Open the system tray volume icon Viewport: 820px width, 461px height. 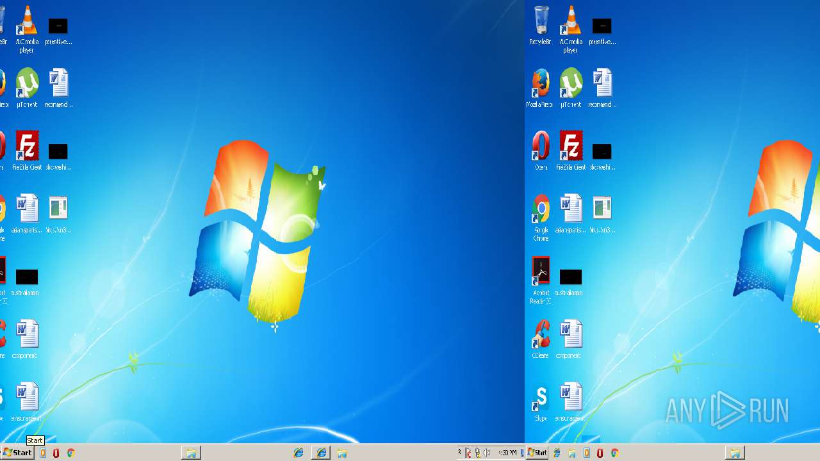(487, 453)
